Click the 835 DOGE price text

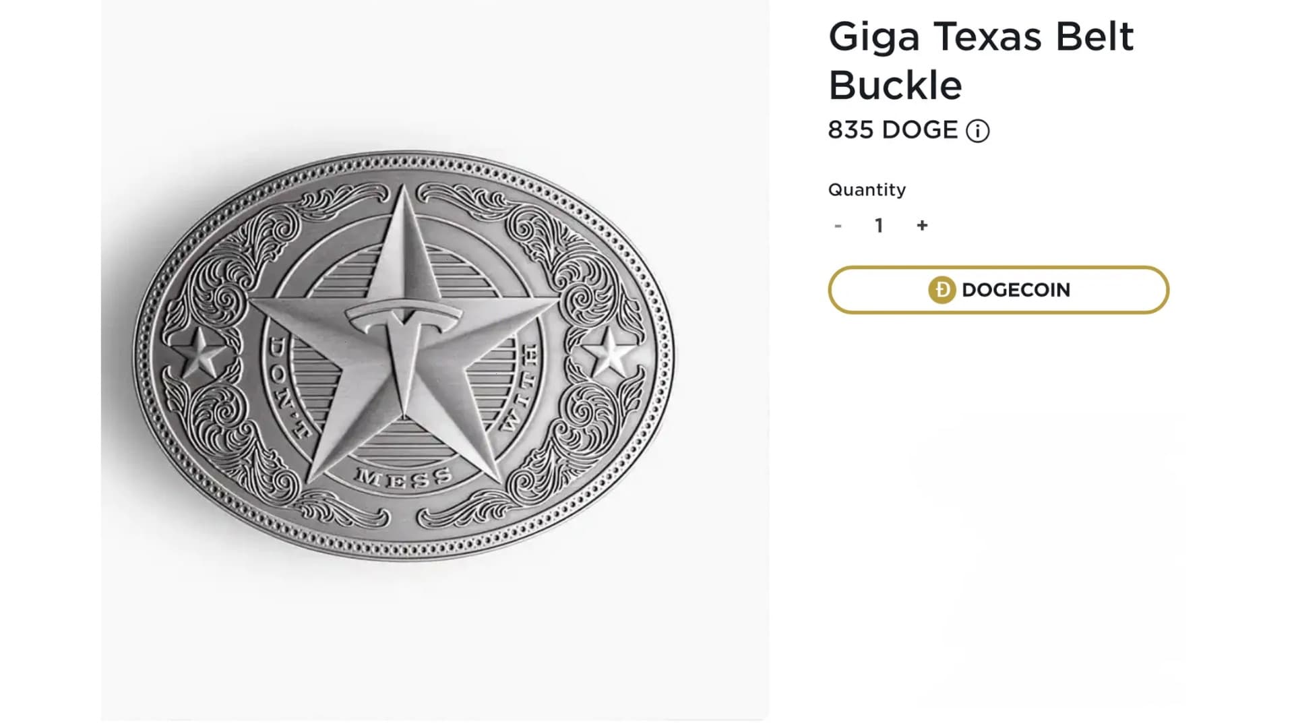tap(892, 130)
